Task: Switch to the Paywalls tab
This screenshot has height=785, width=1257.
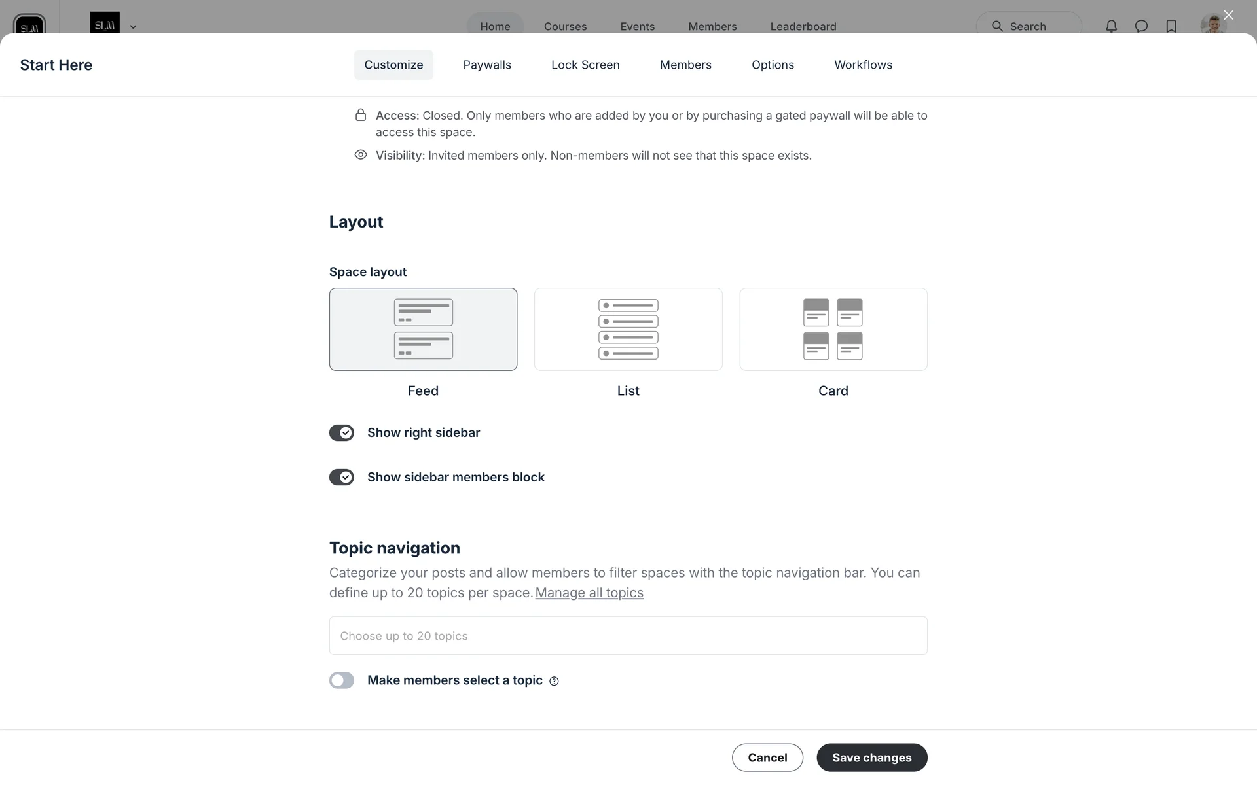Action: click(487, 65)
